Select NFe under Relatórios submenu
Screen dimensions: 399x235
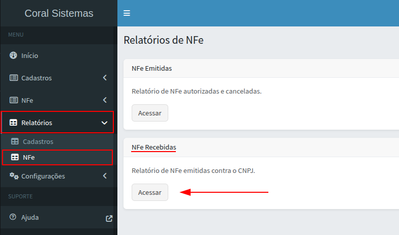(x=29, y=158)
